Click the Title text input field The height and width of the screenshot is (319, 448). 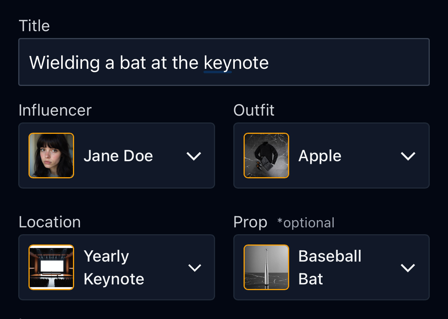(224, 62)
